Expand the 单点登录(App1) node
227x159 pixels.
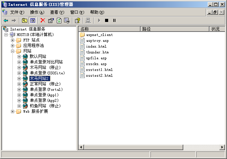tap(19, 95)
